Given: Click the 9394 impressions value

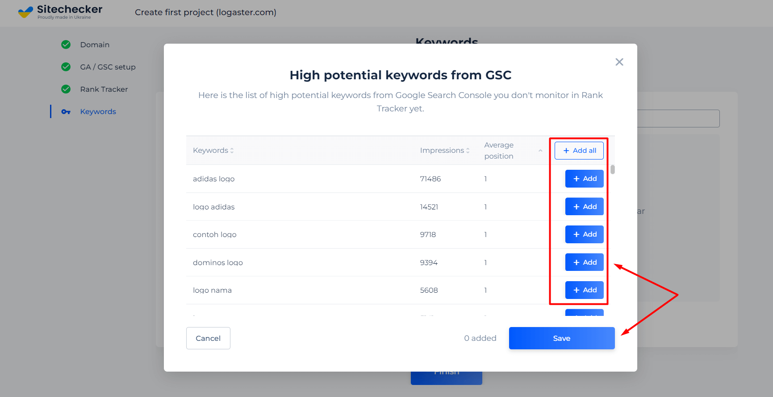Looking at the screenshot, I should pos(429,263).
